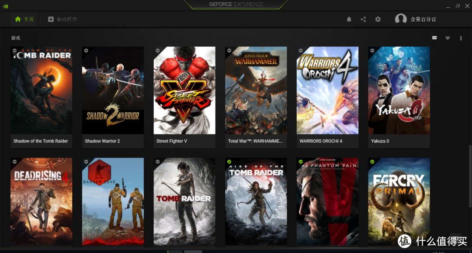Open Shadow Warrior 2 cover art
This screenshot has height=253, width=472.
point(113,90)
